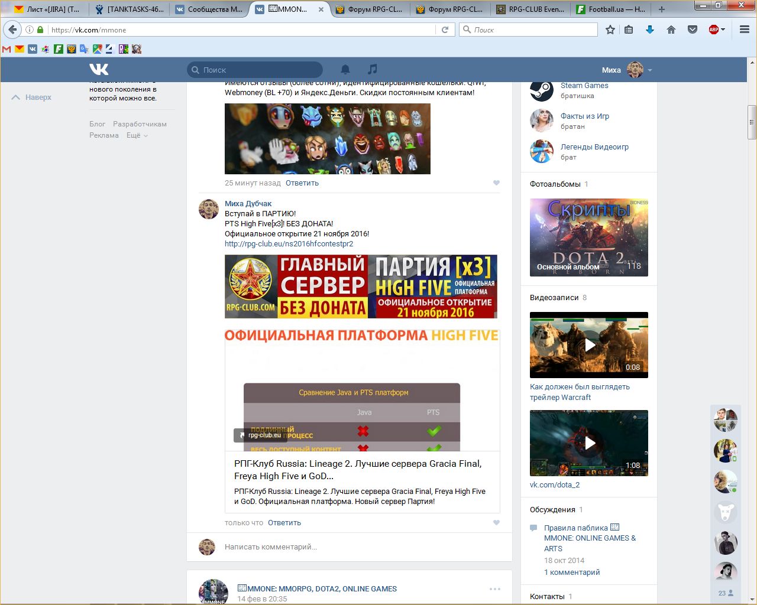Open the RPG-CLUB forum crest bookmark icon
This screenshot has height=605, width=757.
coord(72,49)
